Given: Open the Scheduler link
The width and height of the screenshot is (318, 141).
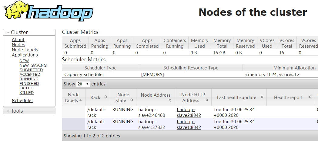Looking at the screenshot, I should (22, 101).
